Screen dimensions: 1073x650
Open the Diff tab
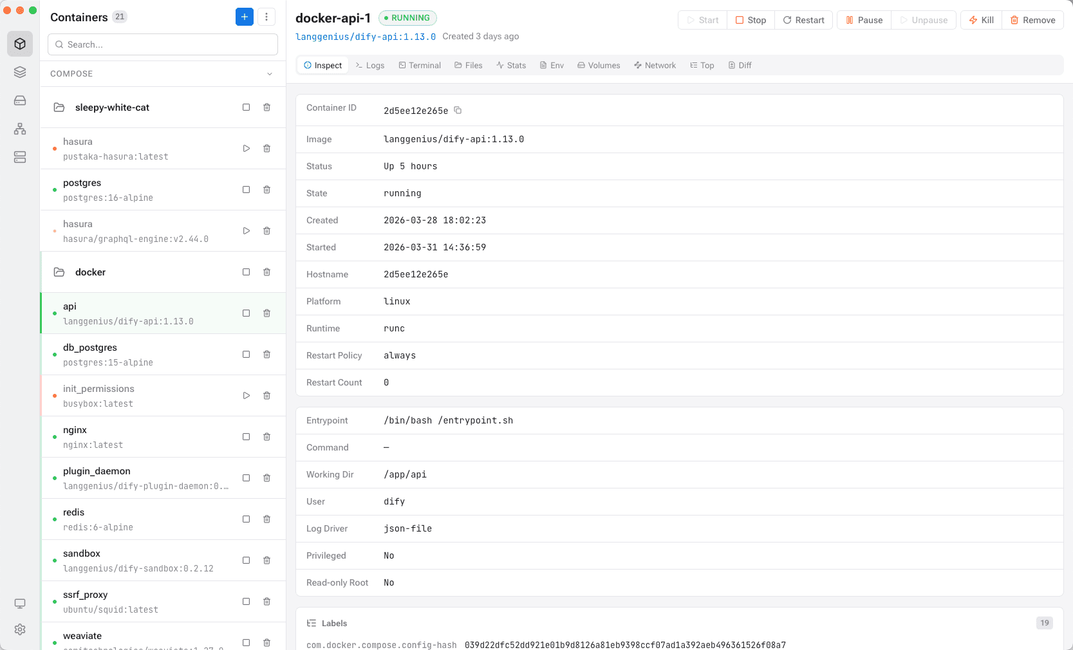coord(740,66)
